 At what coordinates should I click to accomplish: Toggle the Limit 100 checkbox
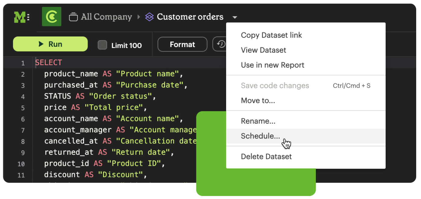point(102,45)
